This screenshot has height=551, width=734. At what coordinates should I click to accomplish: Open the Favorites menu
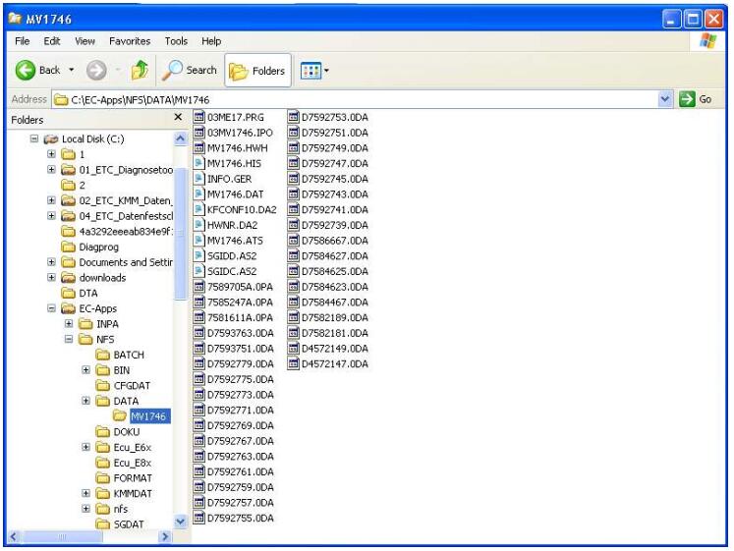pyautogui.click(x=130, y=41)
